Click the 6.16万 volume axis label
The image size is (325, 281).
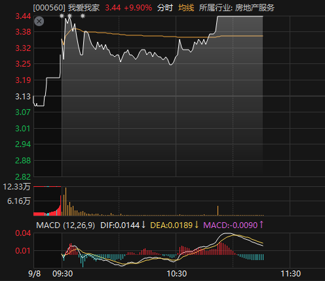click(x=19, y=201)
